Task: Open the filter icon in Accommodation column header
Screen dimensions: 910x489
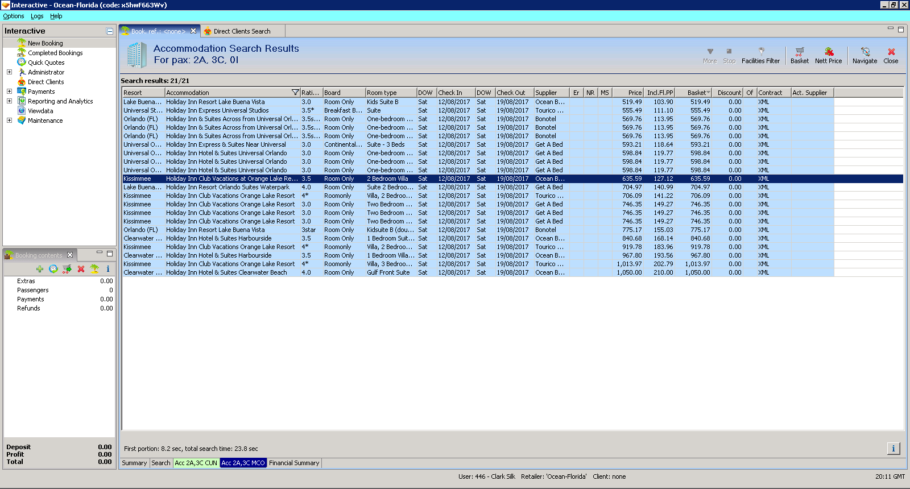Action: tap(295, 92)
